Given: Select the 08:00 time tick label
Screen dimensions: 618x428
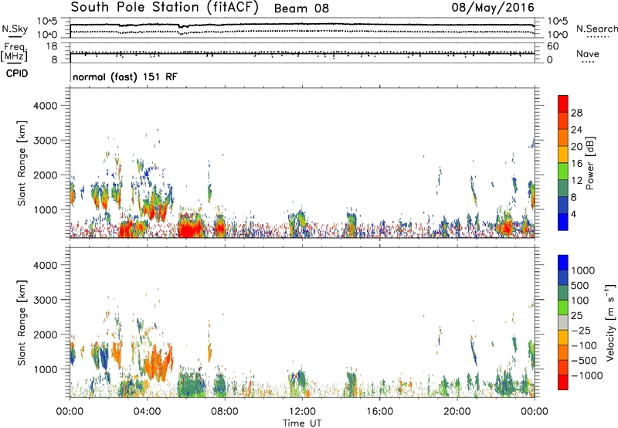Looking at the screenshot, I should click(225, 412).
